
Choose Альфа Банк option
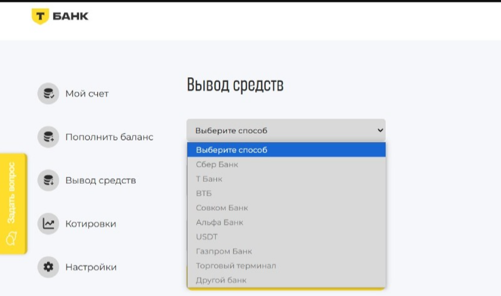(219, 223)
